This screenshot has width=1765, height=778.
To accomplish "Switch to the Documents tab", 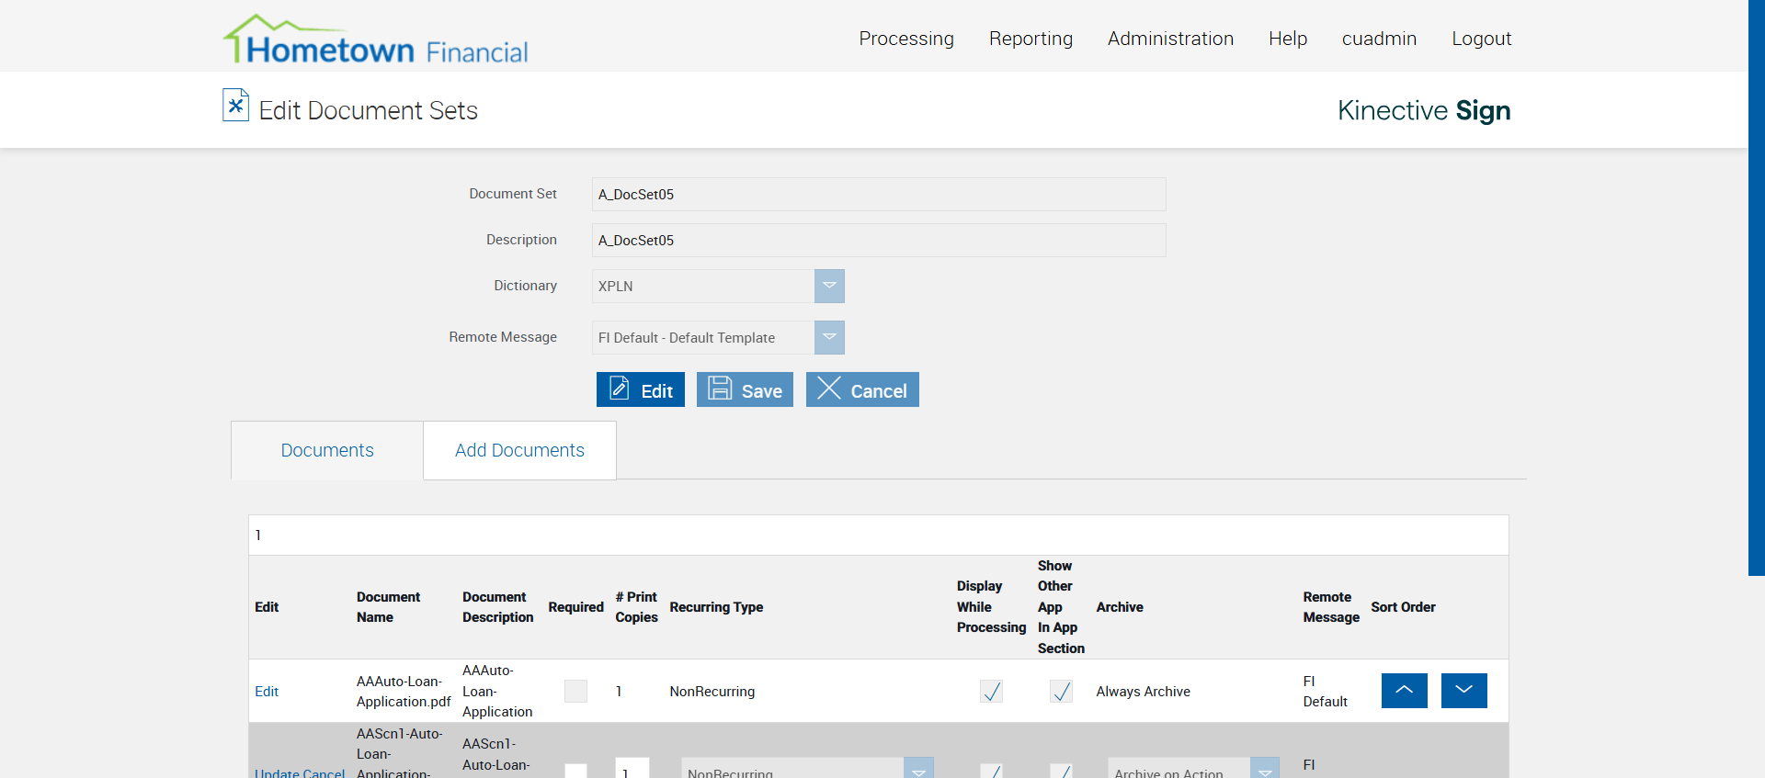I will pos(327,450).
